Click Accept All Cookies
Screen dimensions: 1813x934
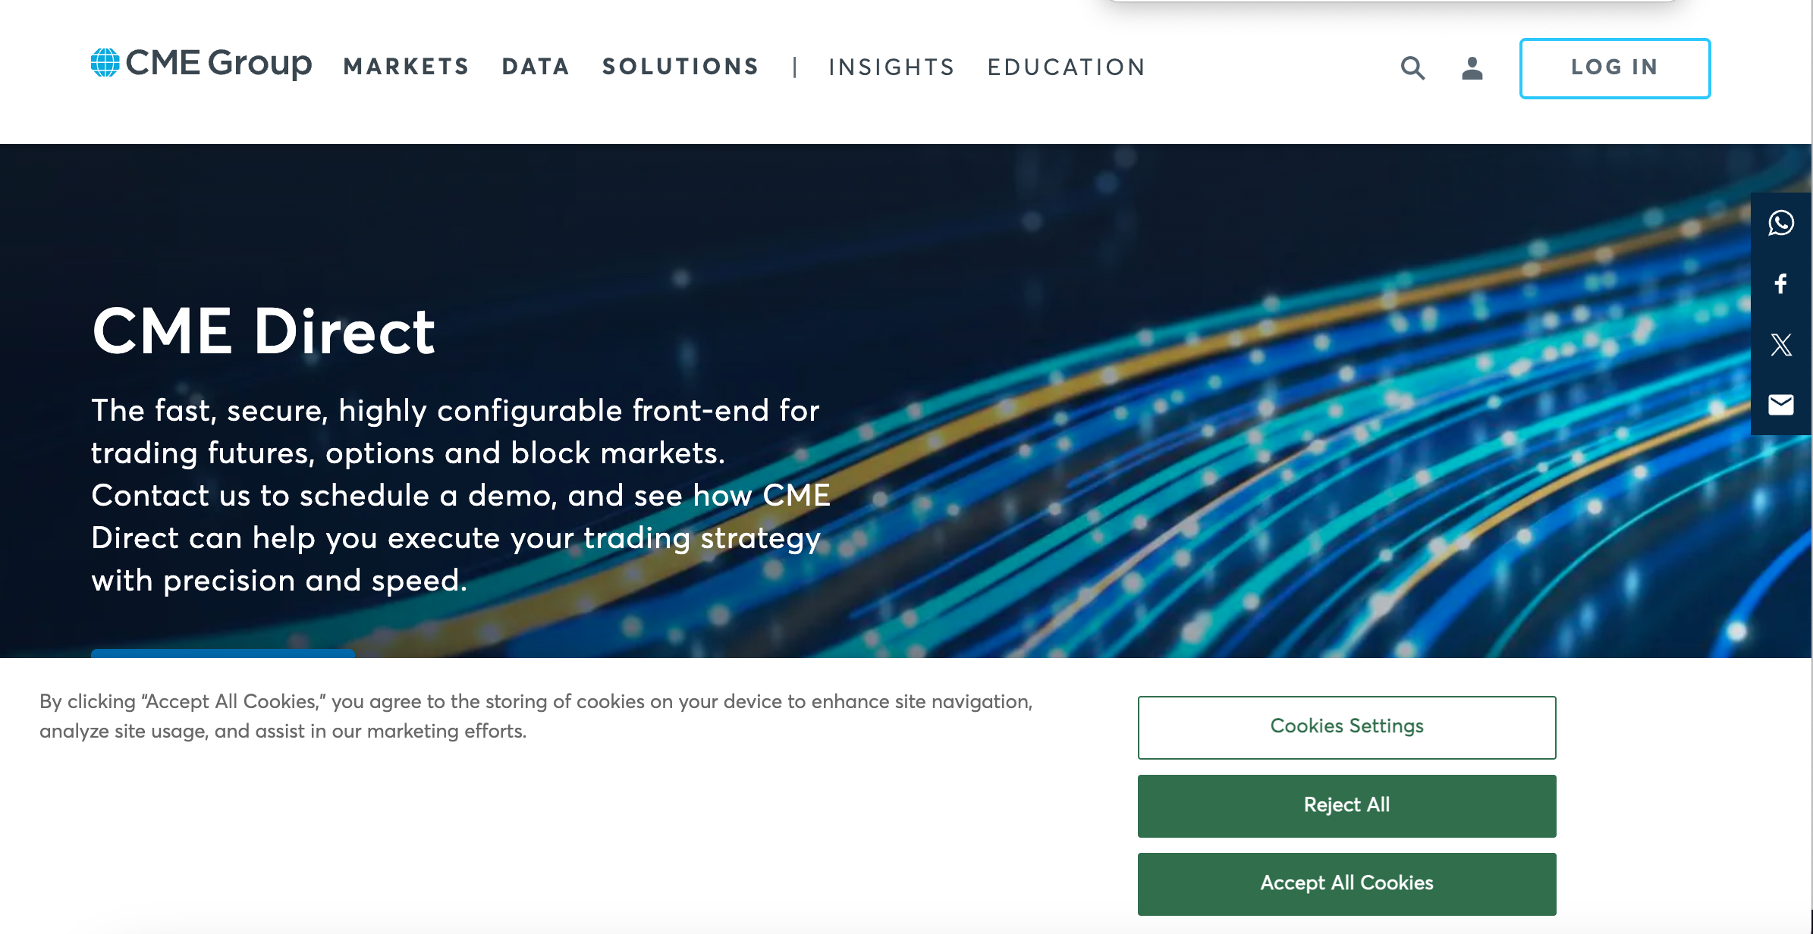[x=1346, y=884]
